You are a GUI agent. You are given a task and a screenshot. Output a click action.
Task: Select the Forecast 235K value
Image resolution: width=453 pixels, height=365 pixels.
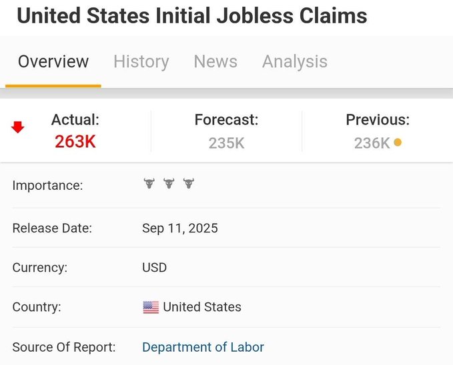226,143
